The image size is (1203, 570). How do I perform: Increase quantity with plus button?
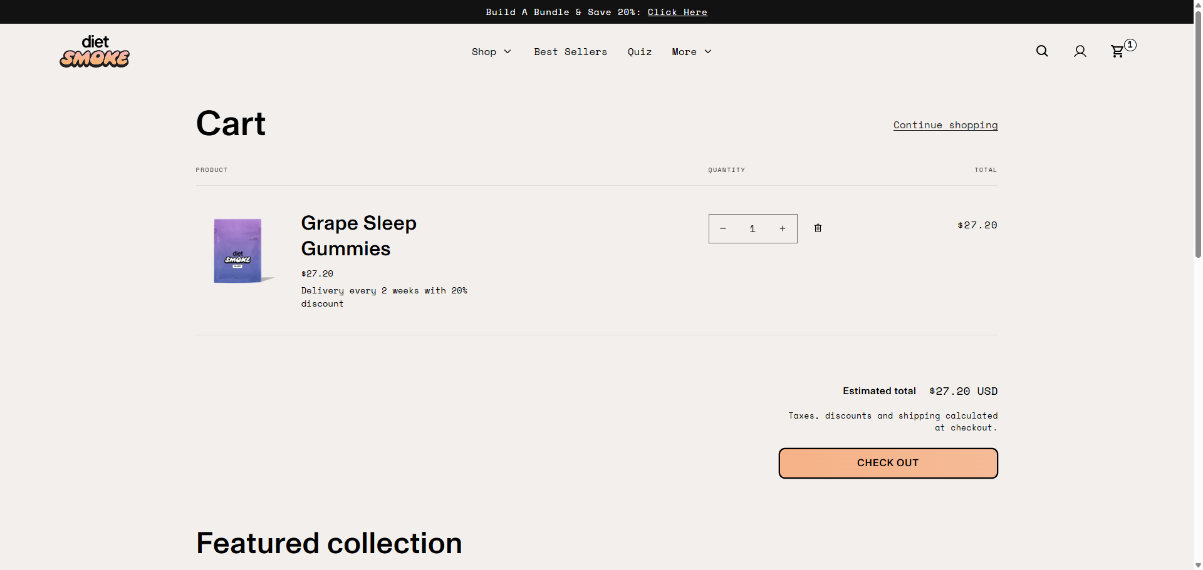(x=783, y=228)
